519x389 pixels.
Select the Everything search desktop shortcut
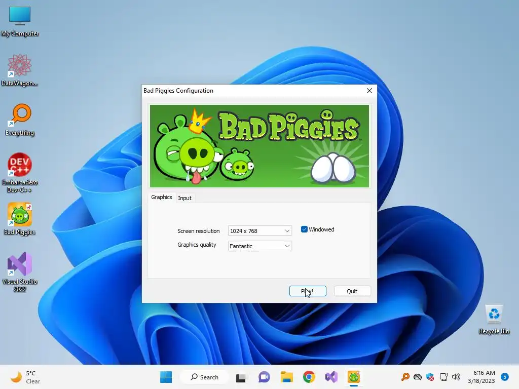coord(20,120)
